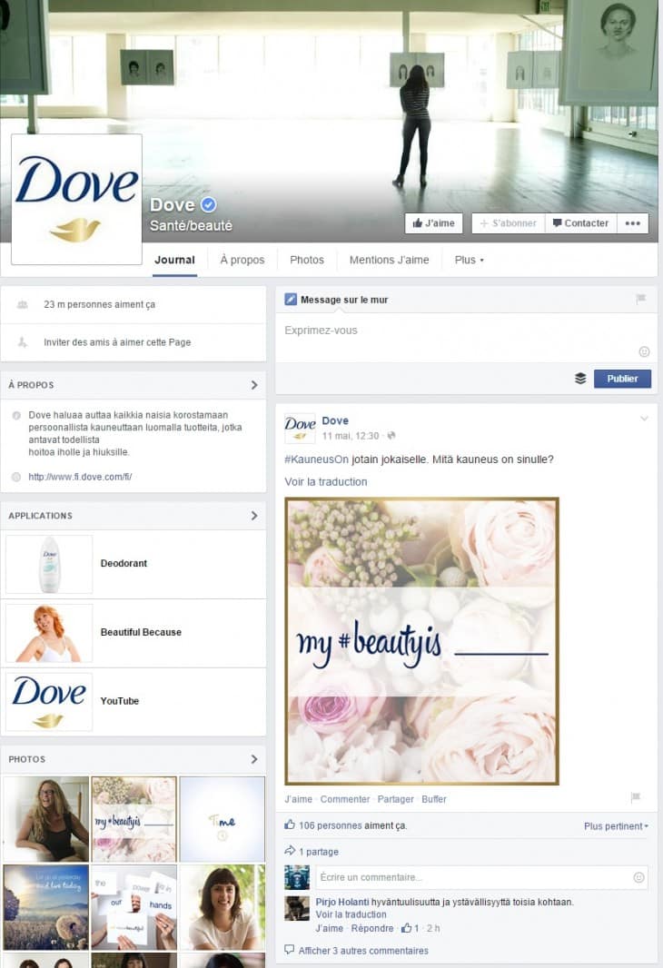
Task: Open the 'Time' photo thumbnail
Action: point(223,819)
